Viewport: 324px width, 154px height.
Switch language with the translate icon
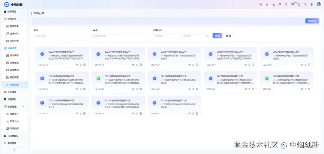pyautogui.click(x=305, y=4)
